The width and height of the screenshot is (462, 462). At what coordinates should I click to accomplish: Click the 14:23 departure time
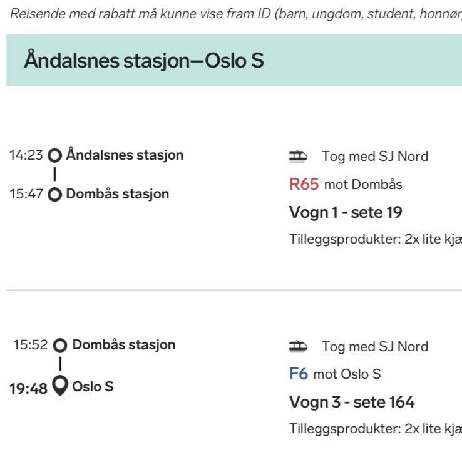(x=26, y=155)
